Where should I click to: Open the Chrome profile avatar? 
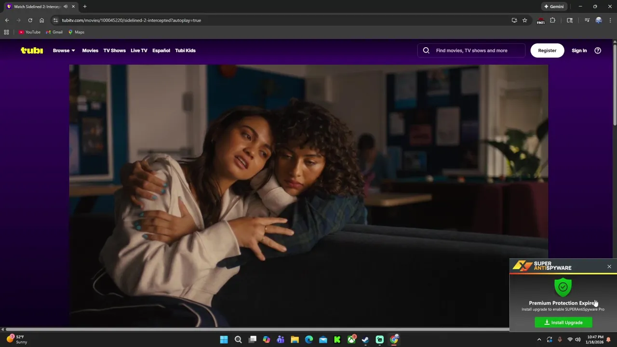(599, 20)
